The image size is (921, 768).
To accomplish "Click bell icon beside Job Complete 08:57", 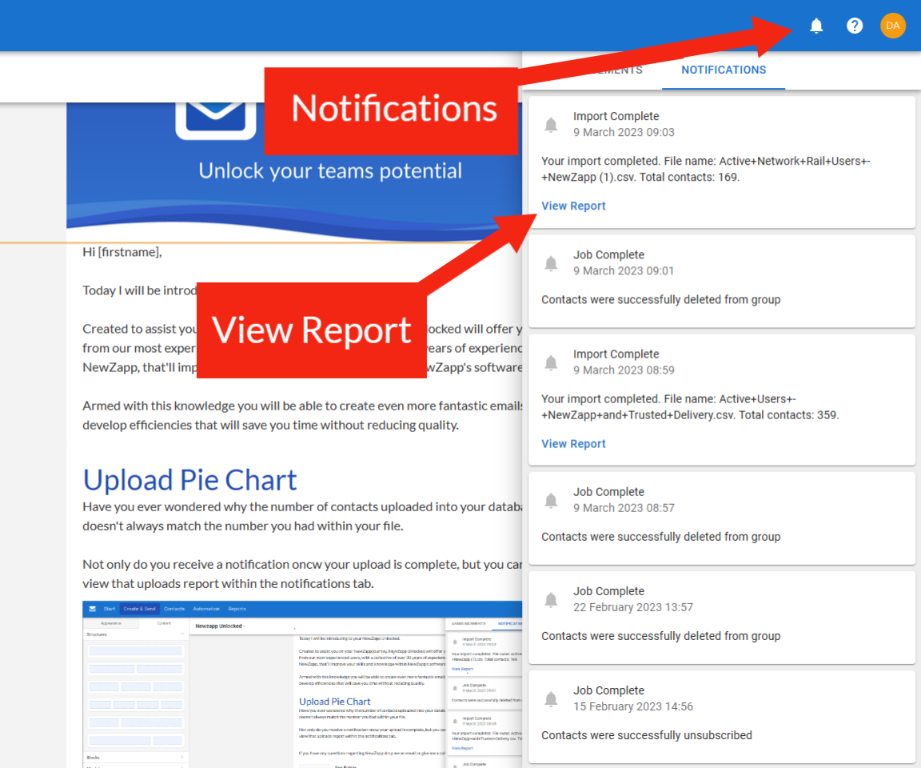I will click(551, 500).
